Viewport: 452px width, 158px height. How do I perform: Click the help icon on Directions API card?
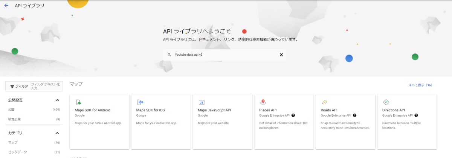(x=416, y=115)
